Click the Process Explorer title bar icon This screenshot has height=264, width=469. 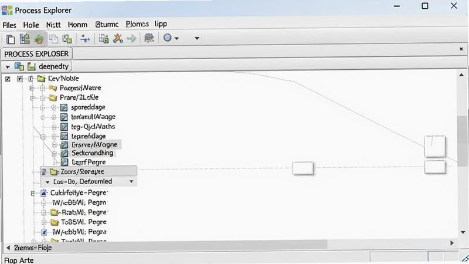[x=7, y=10]
